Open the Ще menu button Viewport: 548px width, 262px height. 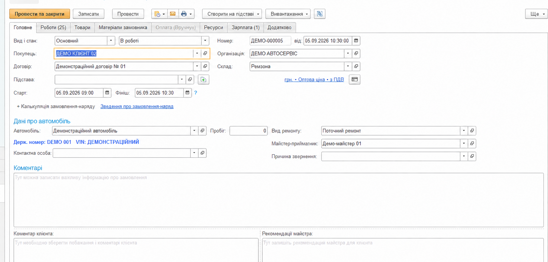[537, 14]
